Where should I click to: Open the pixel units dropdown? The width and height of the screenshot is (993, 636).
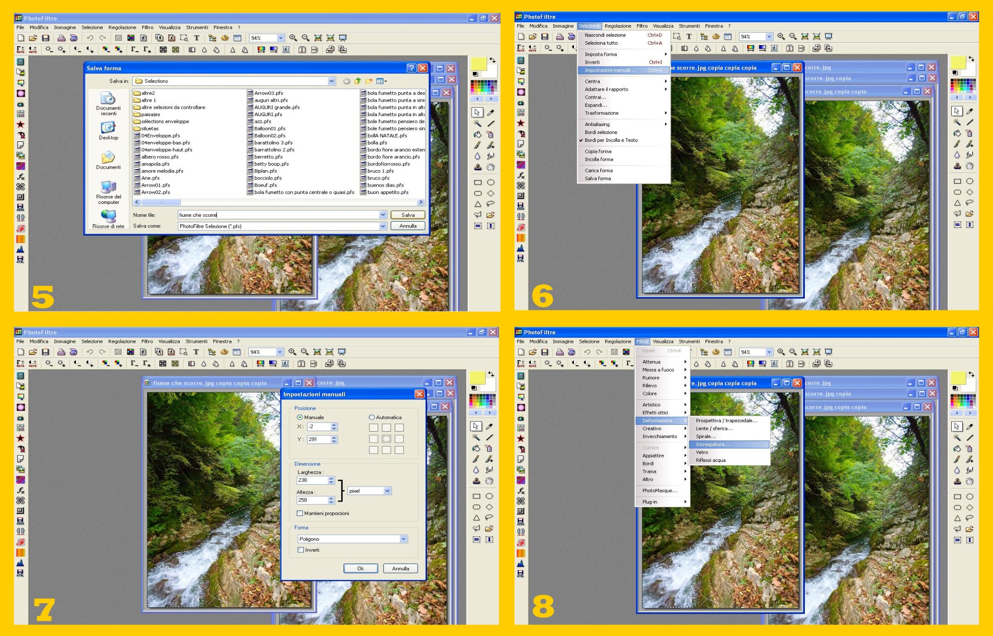(387, 491)
